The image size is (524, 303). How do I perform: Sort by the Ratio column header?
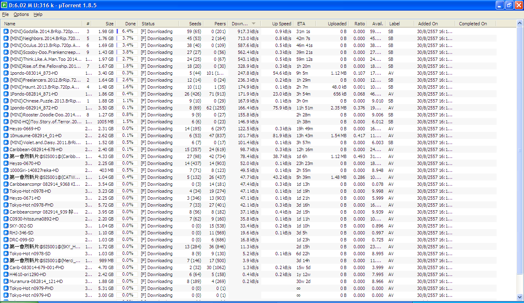358,24
